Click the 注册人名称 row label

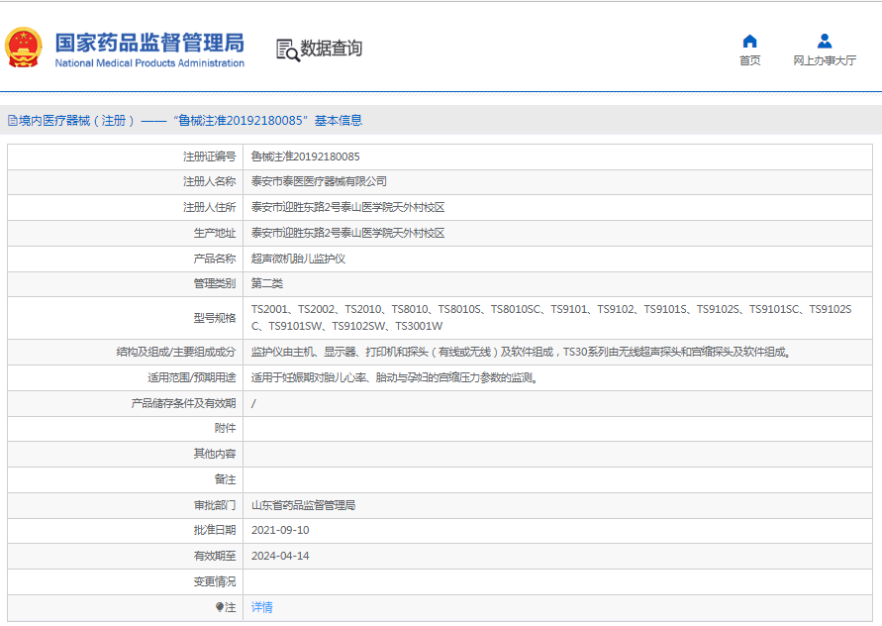(x=209, y=181)
